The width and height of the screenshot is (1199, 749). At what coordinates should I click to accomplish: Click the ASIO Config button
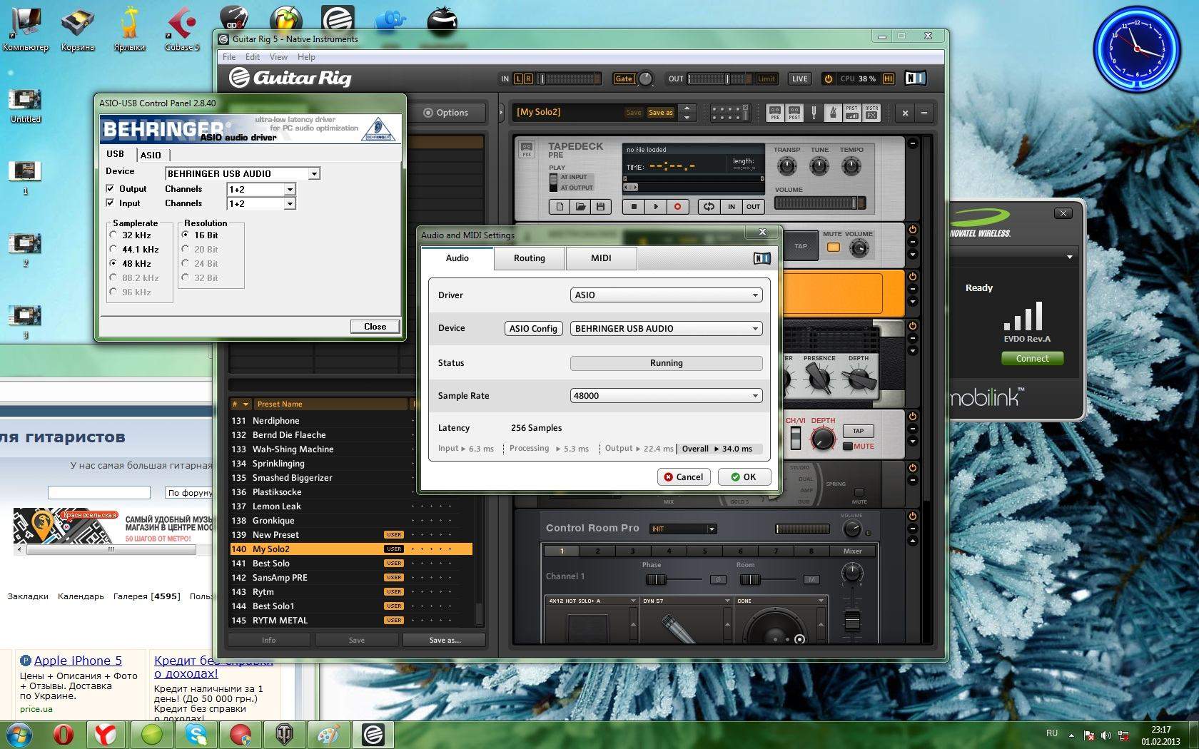pos(533,329)
